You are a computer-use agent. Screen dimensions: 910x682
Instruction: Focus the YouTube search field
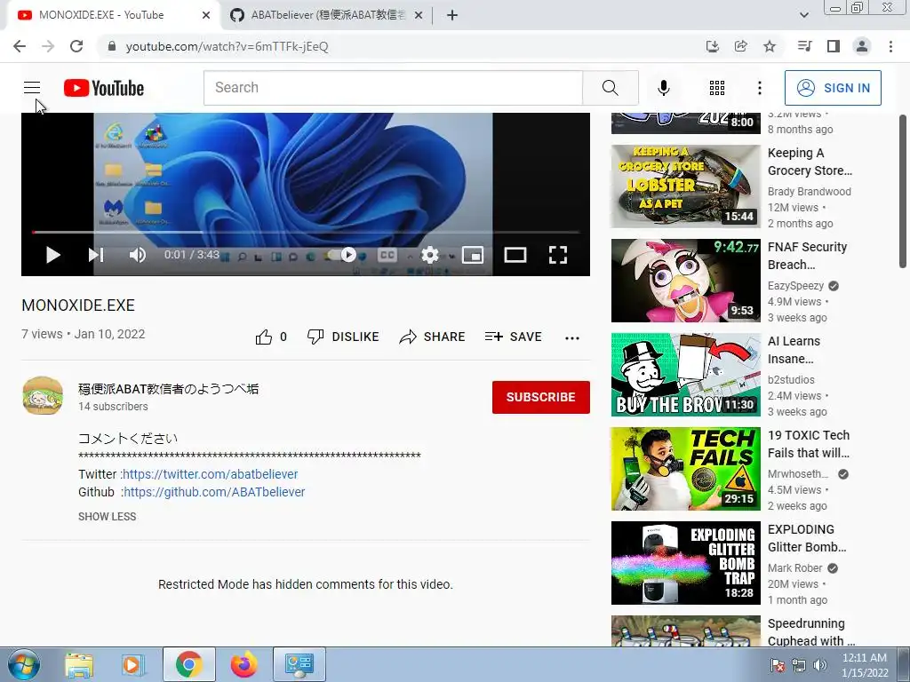pos(393,88)
